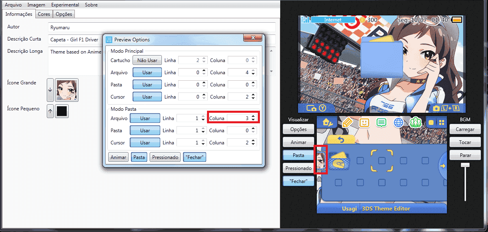
Task: Open the Sobre menu
Action: (x=91, y=5)
